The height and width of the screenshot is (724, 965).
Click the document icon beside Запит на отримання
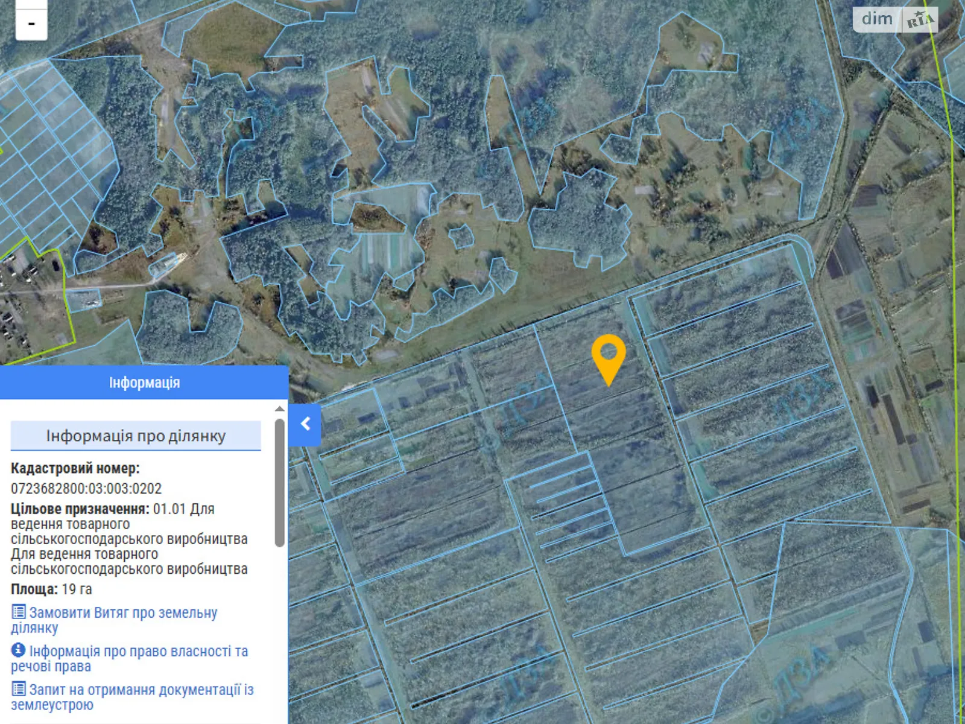[x=19, y=689]
